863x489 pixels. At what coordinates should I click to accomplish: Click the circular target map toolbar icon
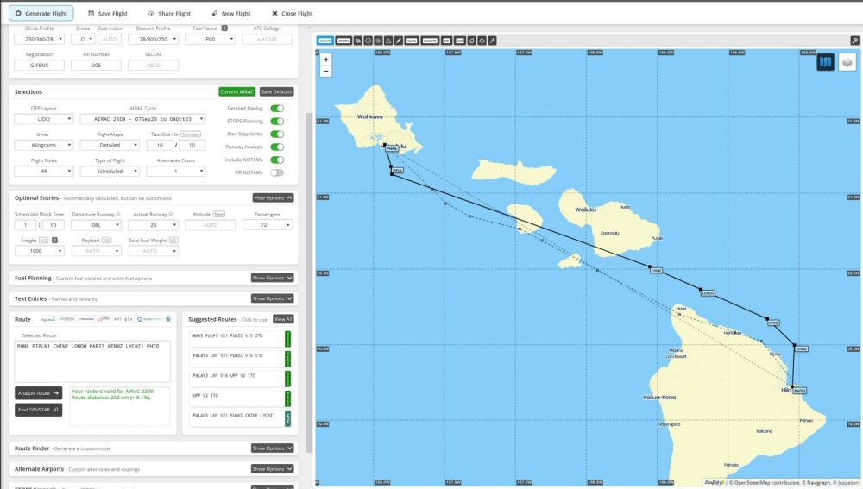[x=369, y=41]
